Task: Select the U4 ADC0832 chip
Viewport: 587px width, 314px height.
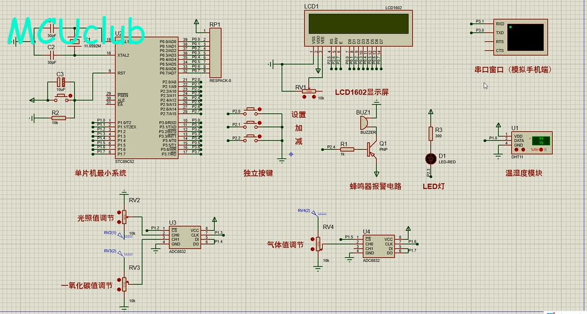Action: tap(379, 245)
